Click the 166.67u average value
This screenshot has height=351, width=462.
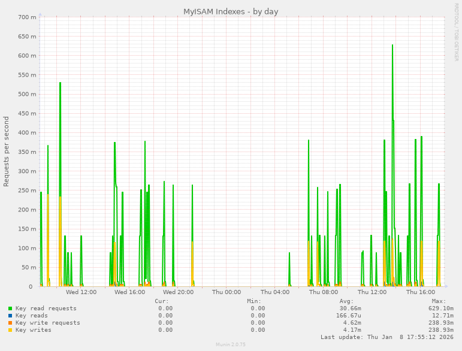pyautogui.click(x=349, y=316)
